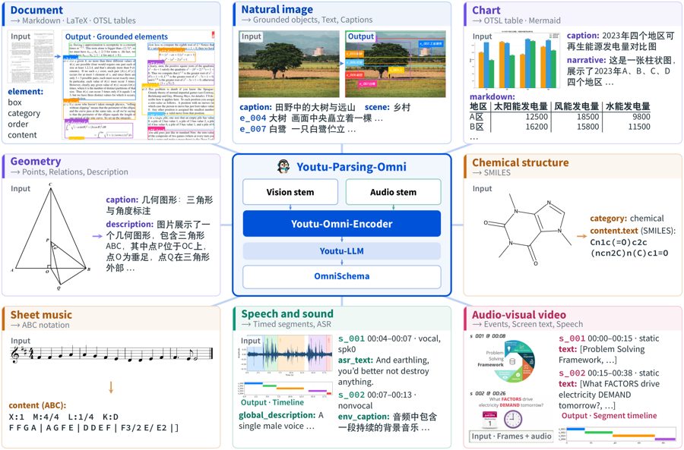Image resolution: width=684 pixels, height=450 pixels.
Task: Select the Audio stem box
Action: pyautogui.click(x=393, y=192)
